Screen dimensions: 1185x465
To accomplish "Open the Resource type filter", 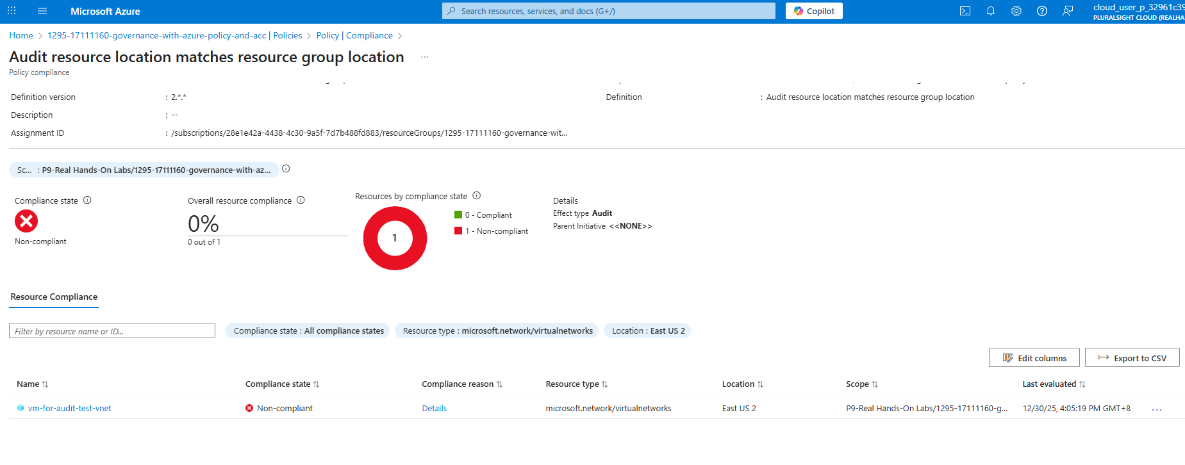I will (x=497, y=330).
